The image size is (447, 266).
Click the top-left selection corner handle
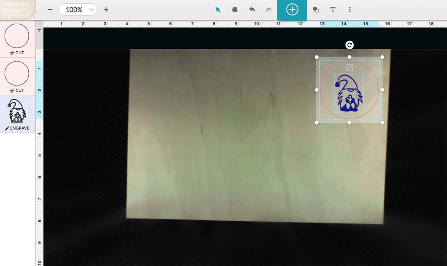[x=317, y=57]
